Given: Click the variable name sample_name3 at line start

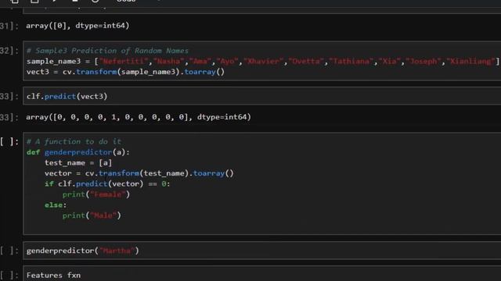Looking at the screenshot, I should coord(54,61).
